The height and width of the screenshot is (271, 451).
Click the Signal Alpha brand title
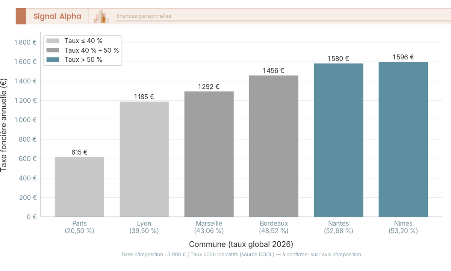[x=57, y=16]
